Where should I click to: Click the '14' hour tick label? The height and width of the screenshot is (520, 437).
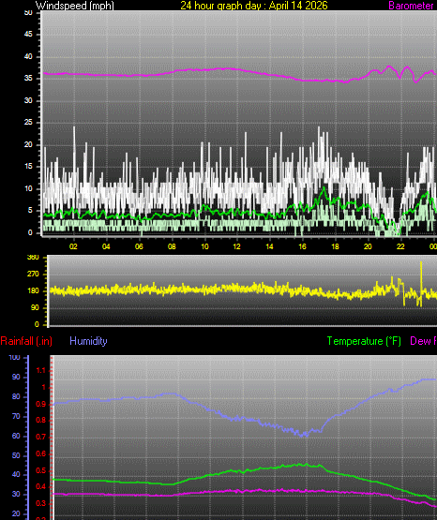point(269,246)
